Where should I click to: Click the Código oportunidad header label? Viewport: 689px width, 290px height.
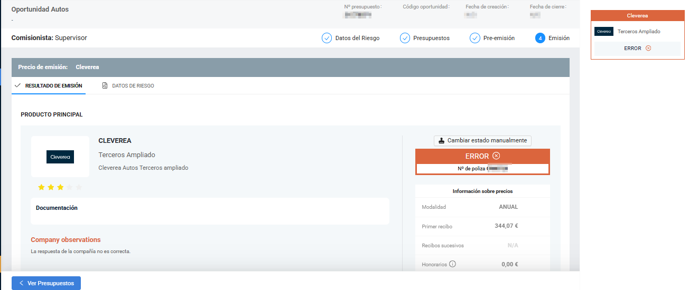pyautogui.click(x=426, y=7)
